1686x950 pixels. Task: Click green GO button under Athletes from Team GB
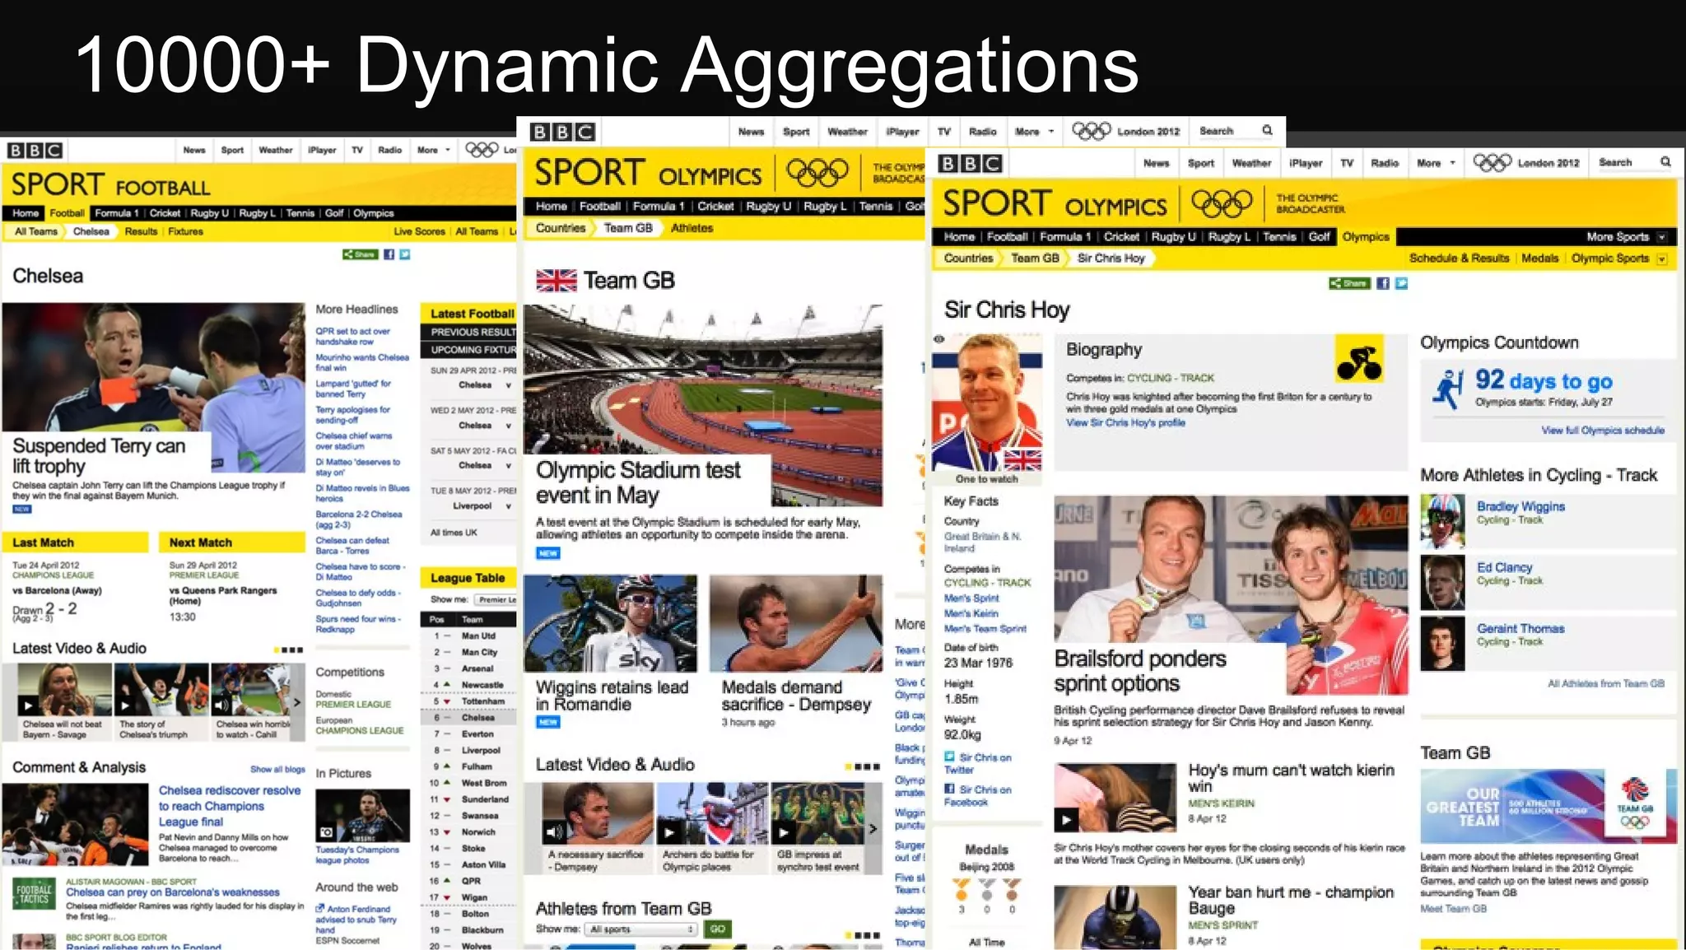pyautogui.click(x=717, y=929)
